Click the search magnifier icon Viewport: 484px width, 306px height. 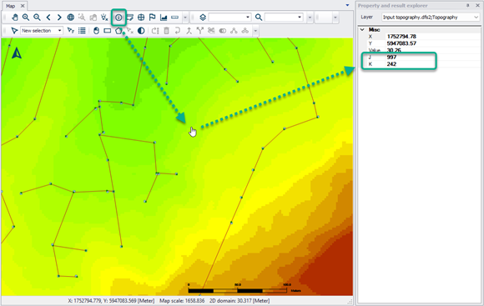pos(259,18)
